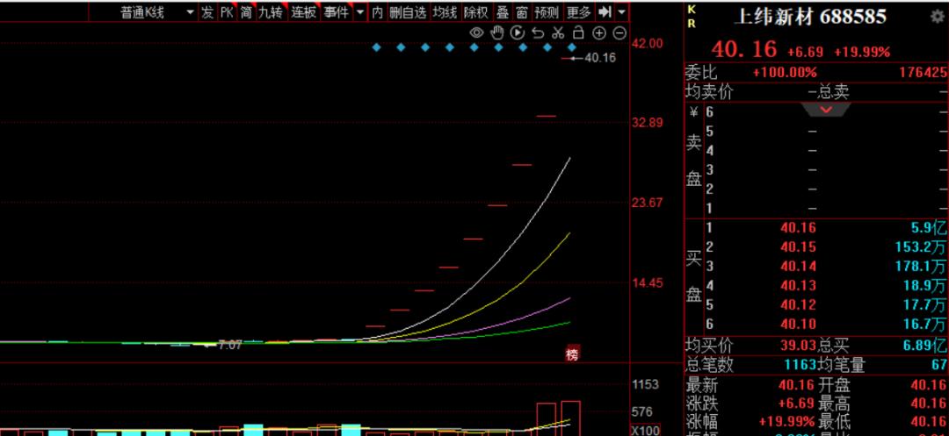Click the 40.16 price marker on chart
This screenshot has width=949, height=436.
[x=599, y=58]
